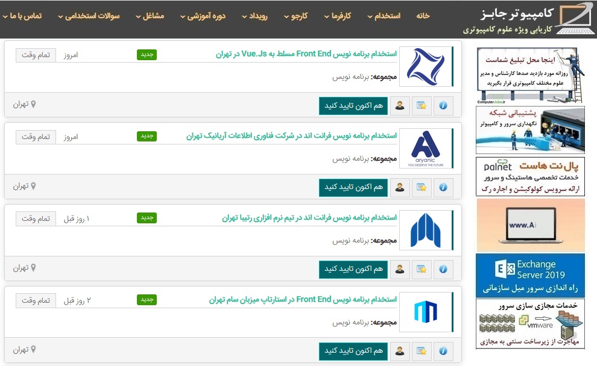Click the تهران location text in the میزبان سام card
Viewport: 597px width, 366px height.
click(x=21, y=350)
